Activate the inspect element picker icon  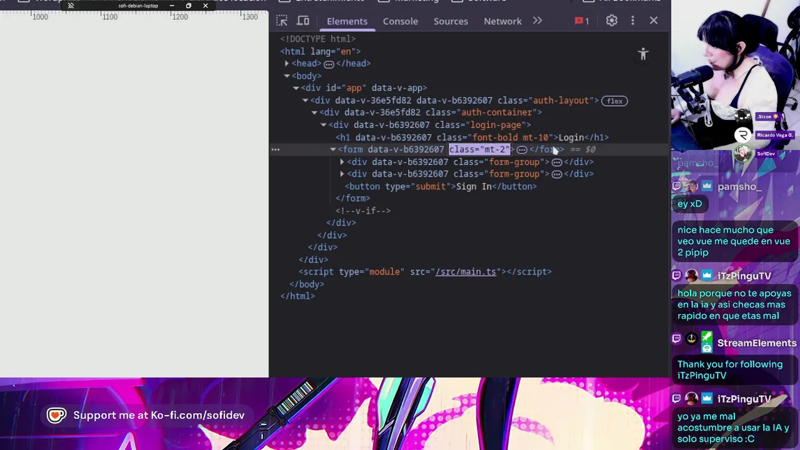coord(282,21)
